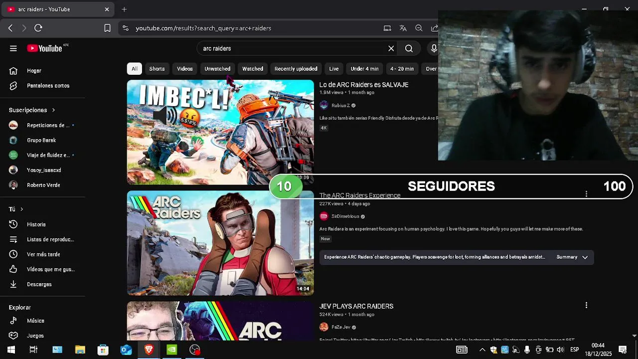Click the magnifier search button
This screenshot has width=638, height=359.
pyautogui.click(x=409, y=48)
